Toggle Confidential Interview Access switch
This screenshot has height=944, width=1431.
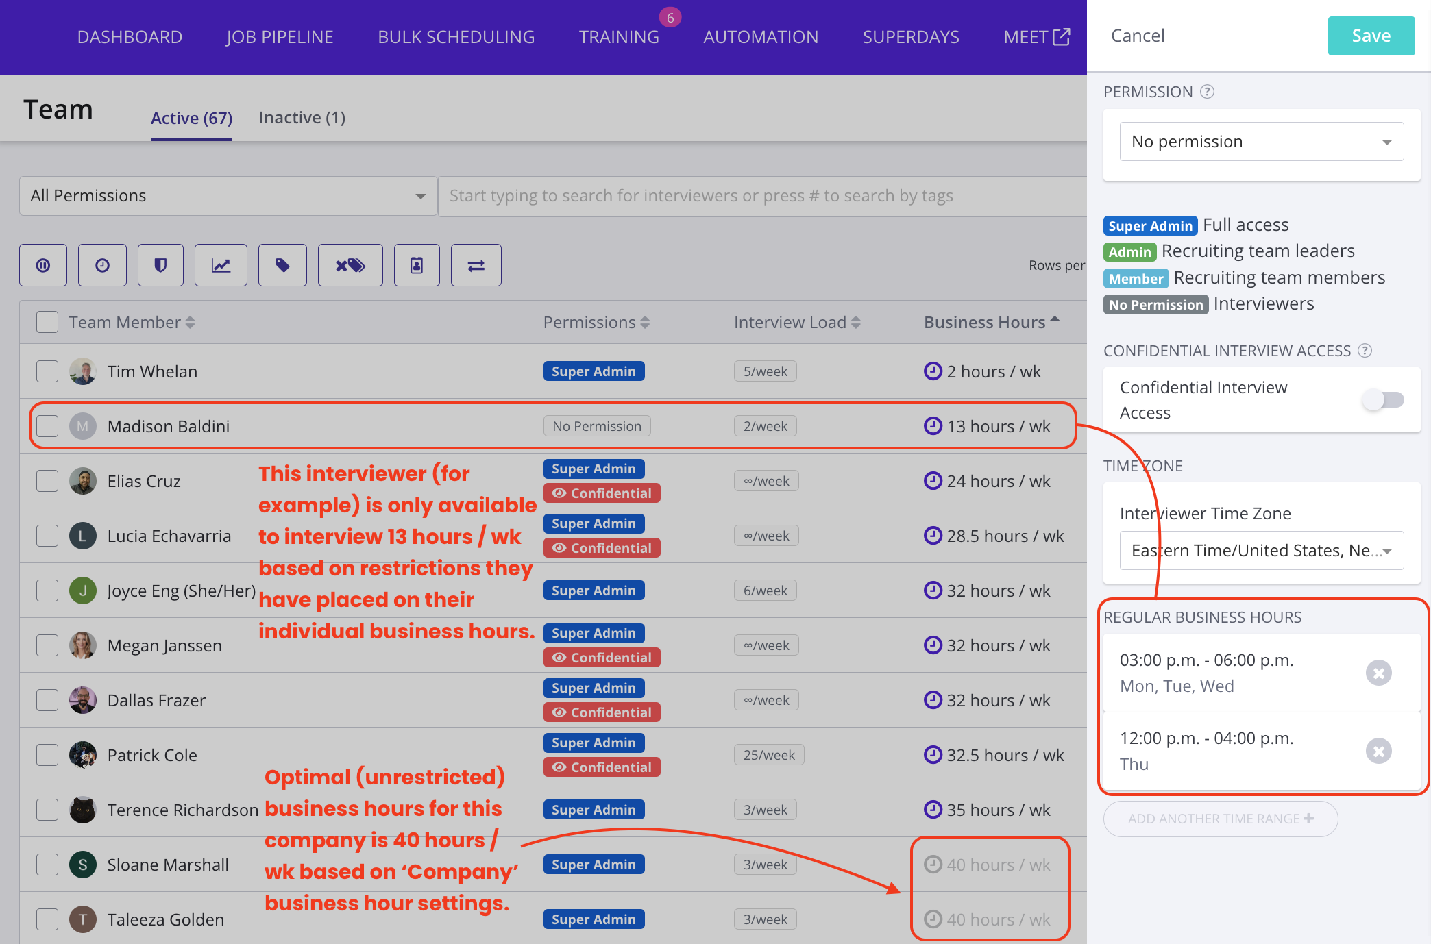click(1383, 399)
